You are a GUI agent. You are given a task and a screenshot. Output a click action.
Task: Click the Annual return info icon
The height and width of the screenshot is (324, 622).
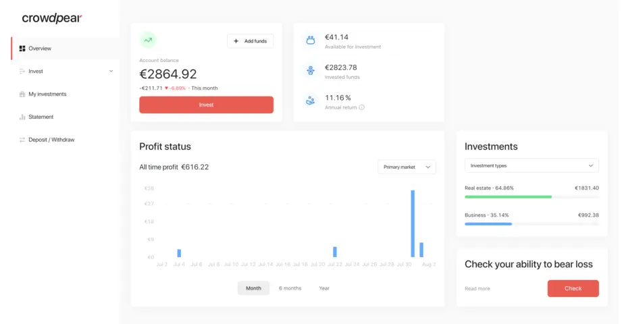362,107
